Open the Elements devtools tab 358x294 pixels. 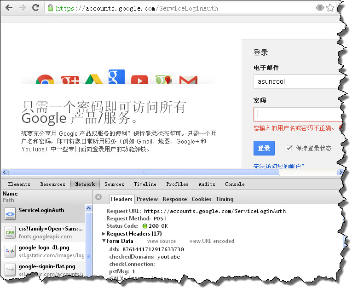[19, 184]
